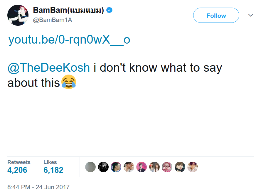Click the pink hijab and glasses avatar
This screenshot has height=193, width=256.
[x=167, y=167]
